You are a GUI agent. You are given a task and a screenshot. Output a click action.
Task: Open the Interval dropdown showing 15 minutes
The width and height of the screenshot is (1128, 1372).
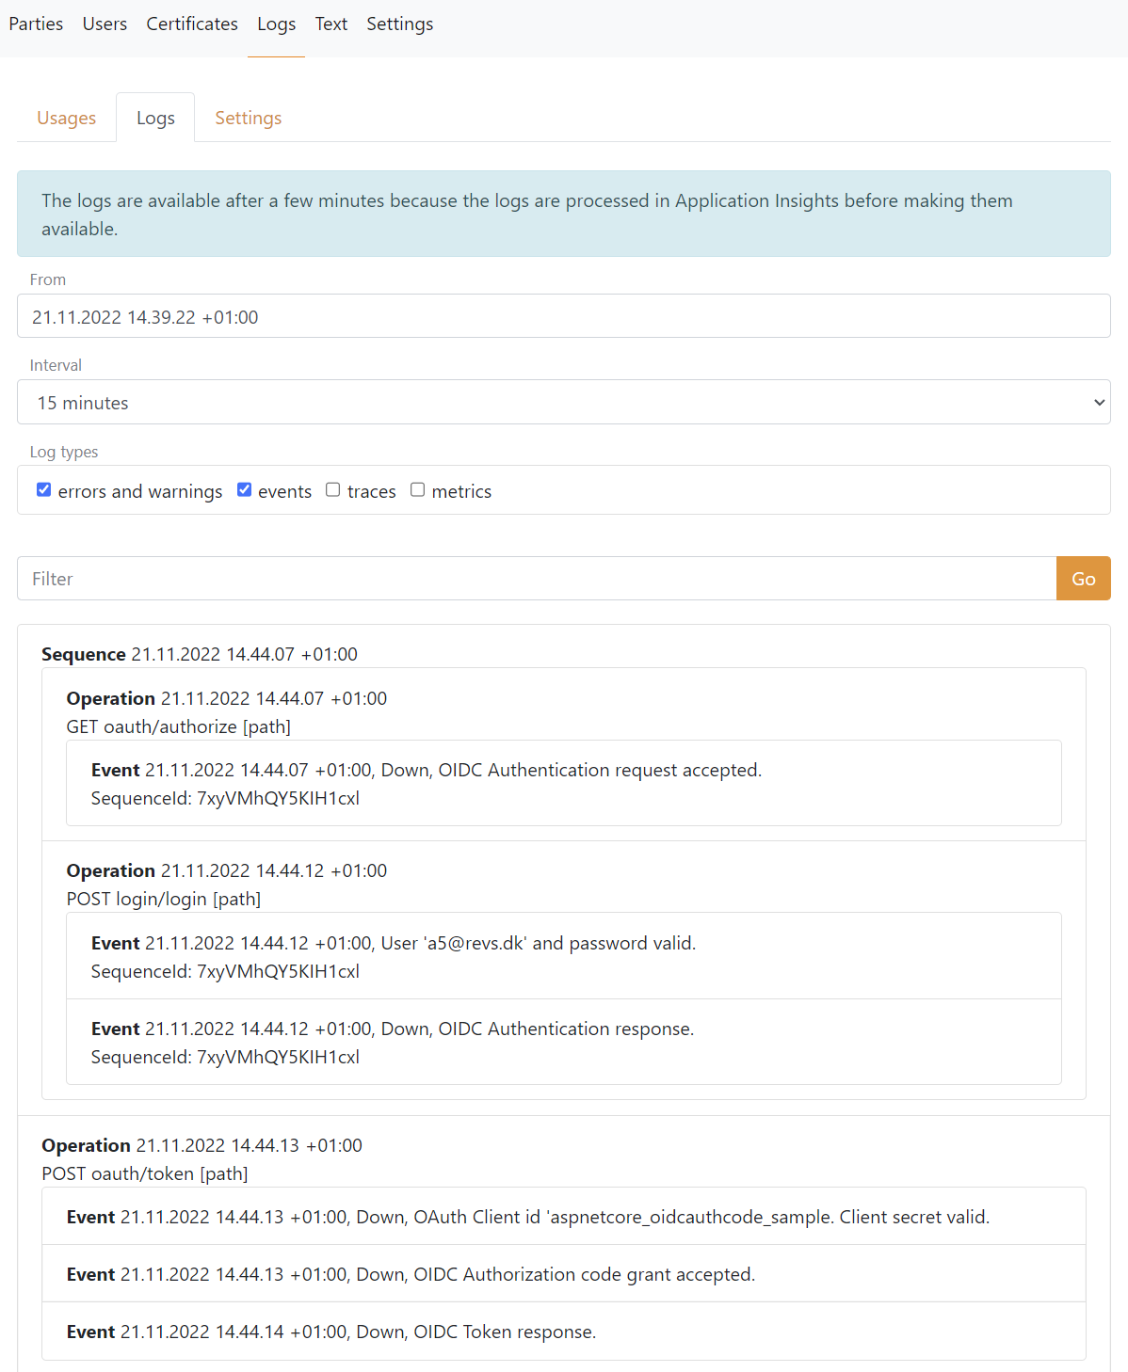pos(563,402)
